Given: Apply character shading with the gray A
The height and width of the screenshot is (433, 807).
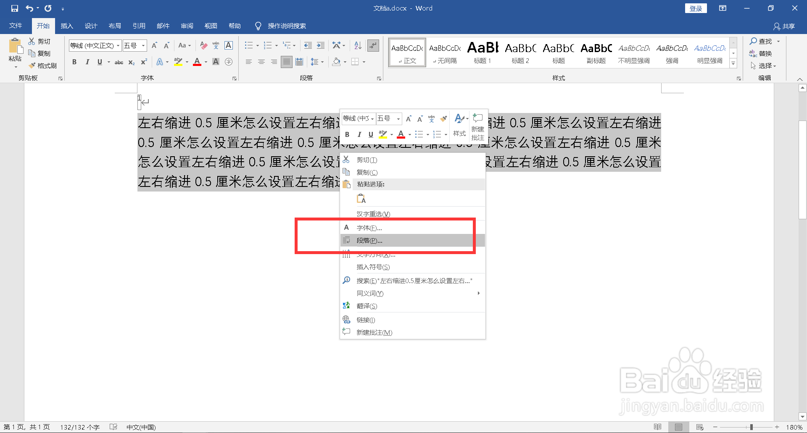Looking at the screenshot, I should tap(216, 62).
